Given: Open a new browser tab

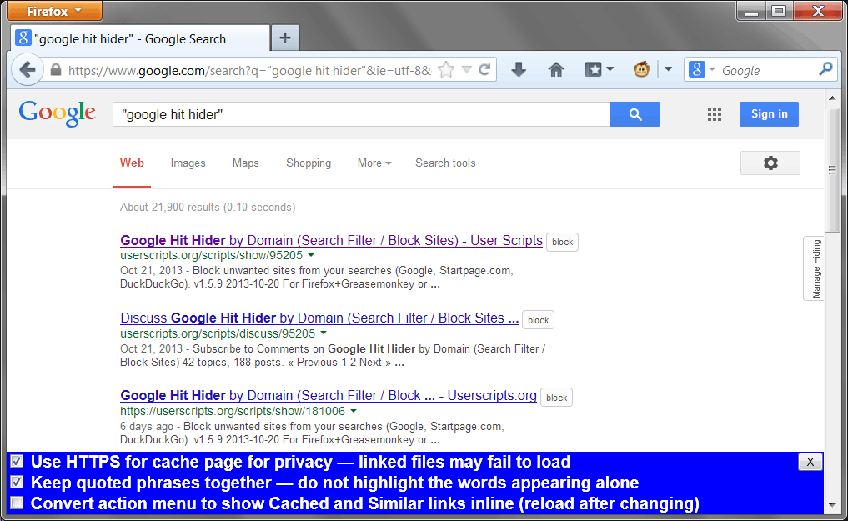Looking at the screenshot, I should tap(285, 38).
